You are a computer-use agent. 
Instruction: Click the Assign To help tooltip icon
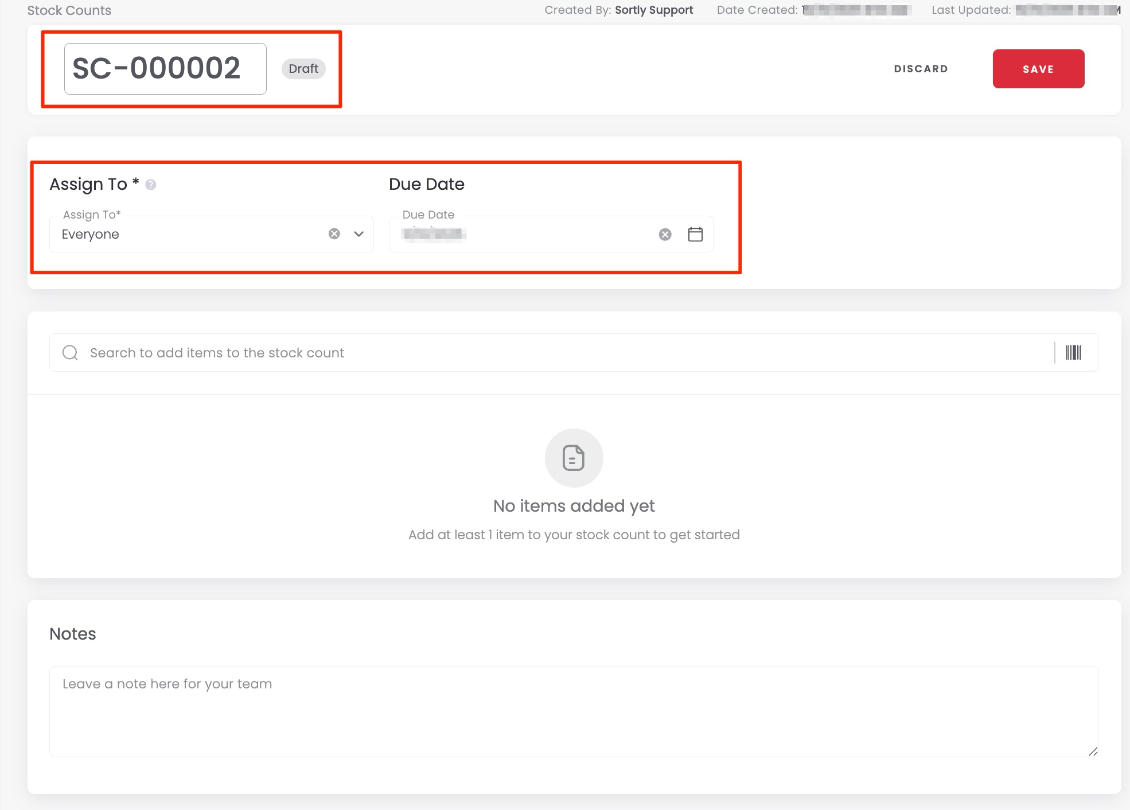(151, 185)
